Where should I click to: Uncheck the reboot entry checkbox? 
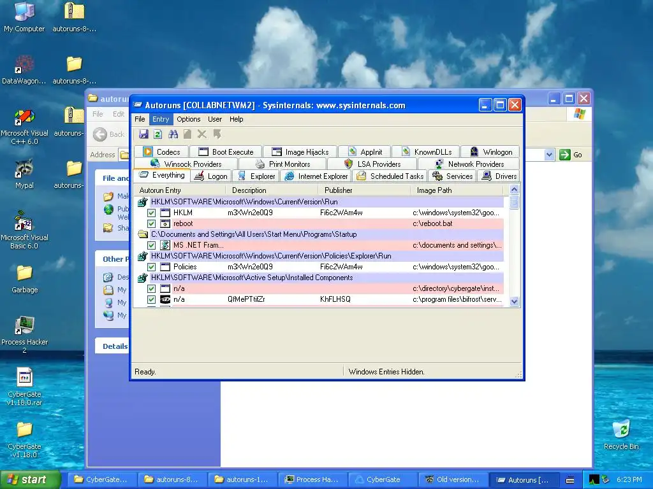(152, 223)
